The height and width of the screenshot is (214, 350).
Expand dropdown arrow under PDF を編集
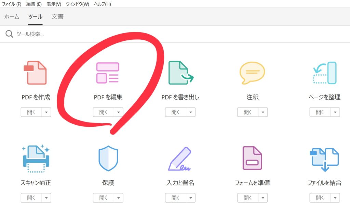[x=119, y=112]
